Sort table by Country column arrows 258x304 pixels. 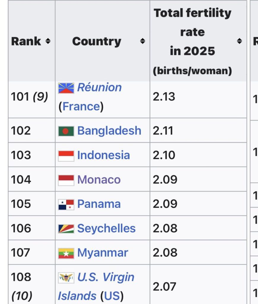143,41
